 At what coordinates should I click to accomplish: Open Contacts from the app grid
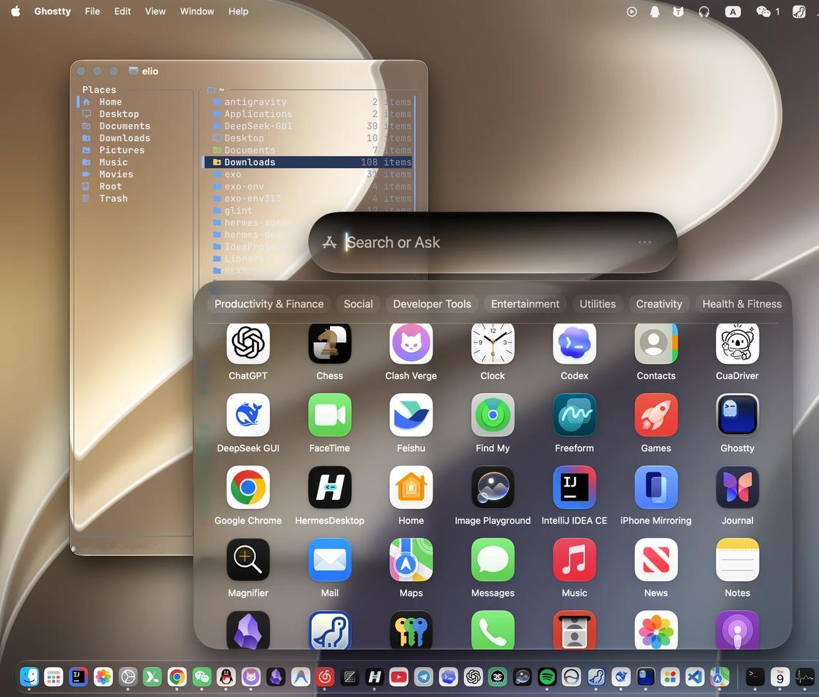[x=656, y=342]
